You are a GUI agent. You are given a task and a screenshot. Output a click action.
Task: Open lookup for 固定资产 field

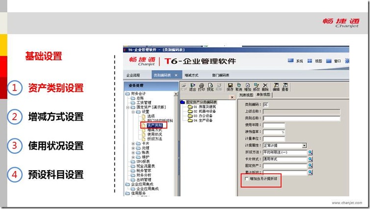tap(310, 166)
